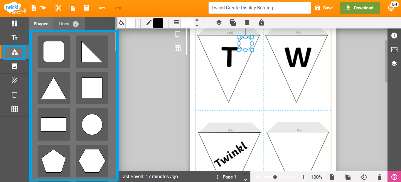Click the Twinkl Create logo
401x182 pixels.
[14, 8]
